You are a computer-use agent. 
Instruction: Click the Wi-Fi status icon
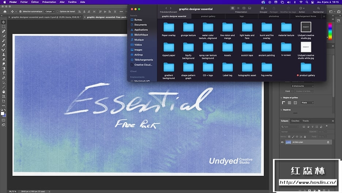coord(301,2)
